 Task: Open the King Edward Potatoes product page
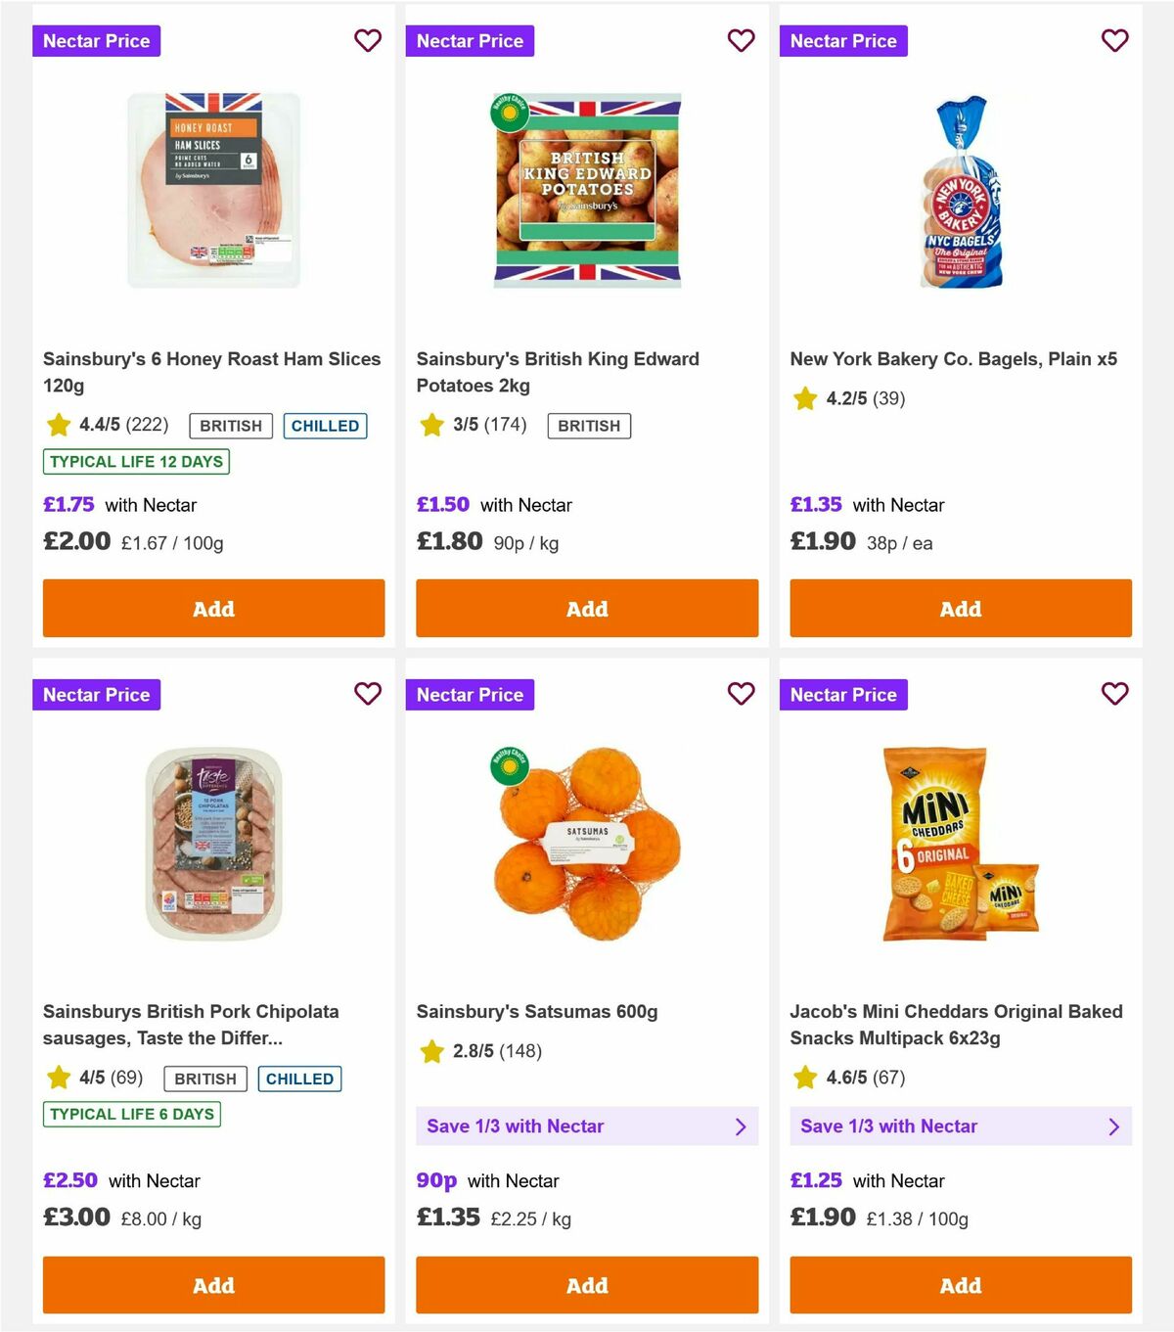pos(557,372)
